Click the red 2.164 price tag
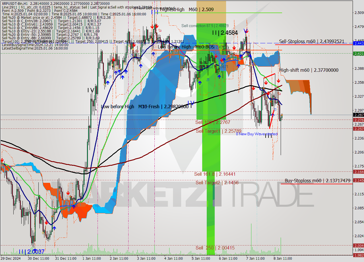 click(x=358, y=172)
